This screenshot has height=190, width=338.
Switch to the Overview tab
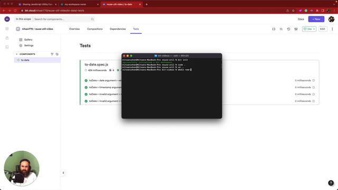pos(74,29)
